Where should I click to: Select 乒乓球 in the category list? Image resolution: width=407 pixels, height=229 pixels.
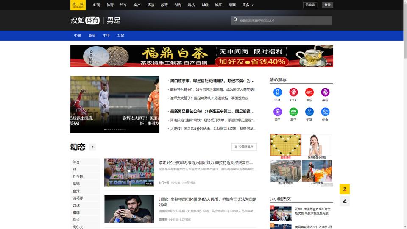(x=78, y=176)
